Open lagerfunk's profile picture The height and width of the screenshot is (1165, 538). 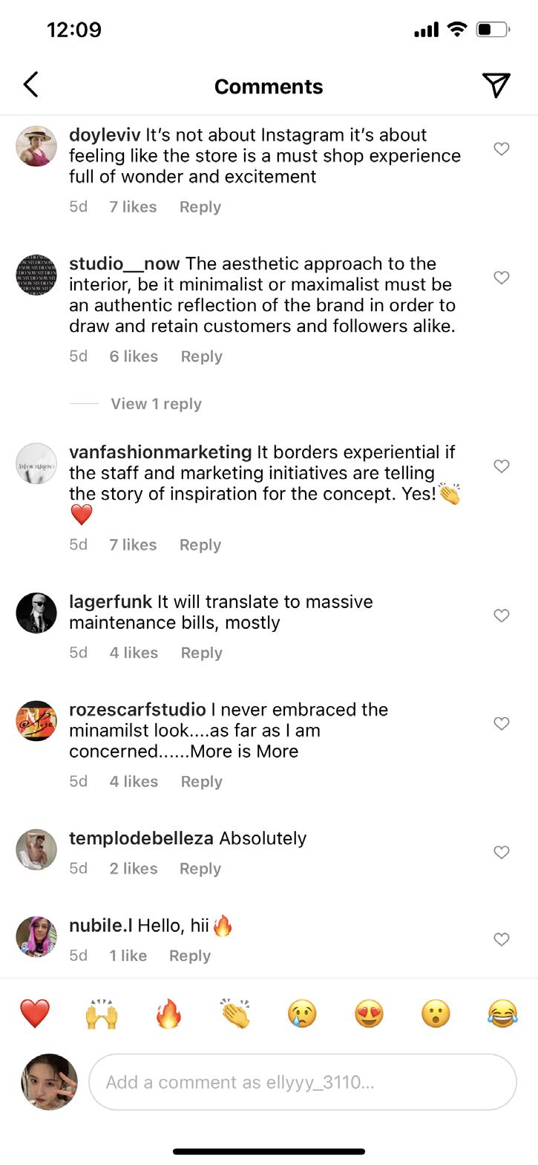36,613
